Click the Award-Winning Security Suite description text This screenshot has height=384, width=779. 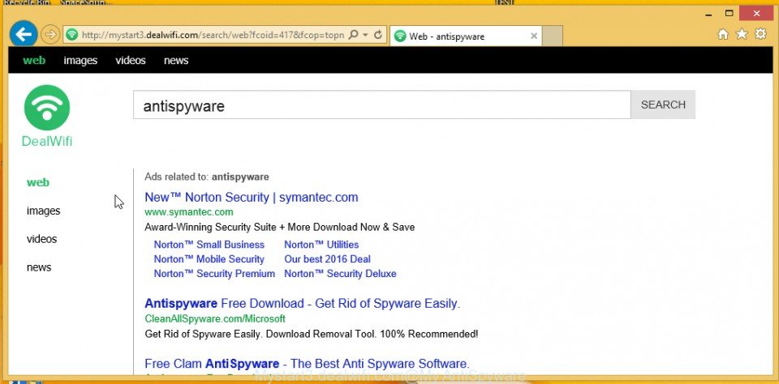click(x=279, y=227)
